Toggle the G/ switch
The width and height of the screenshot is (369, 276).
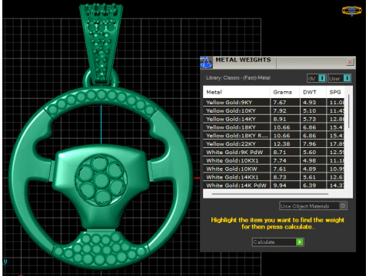pos(317,78)
